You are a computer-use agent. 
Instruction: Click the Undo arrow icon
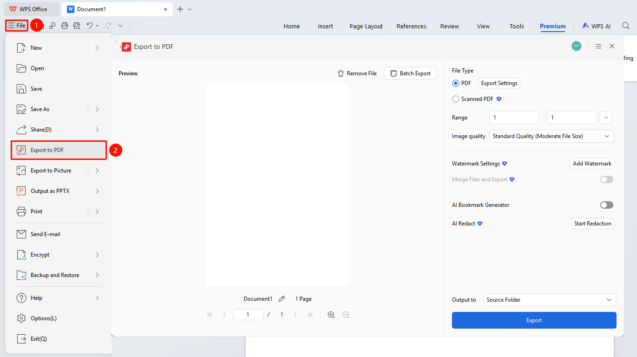pyautogui.click(x=90, y=26)
